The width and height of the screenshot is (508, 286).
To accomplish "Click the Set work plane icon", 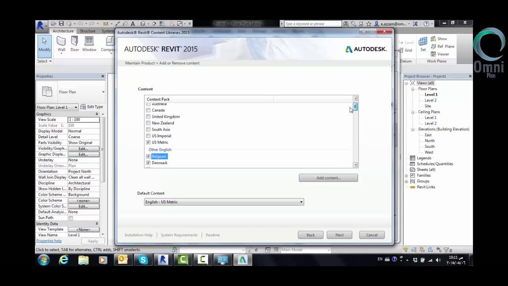I will (423, 44).
